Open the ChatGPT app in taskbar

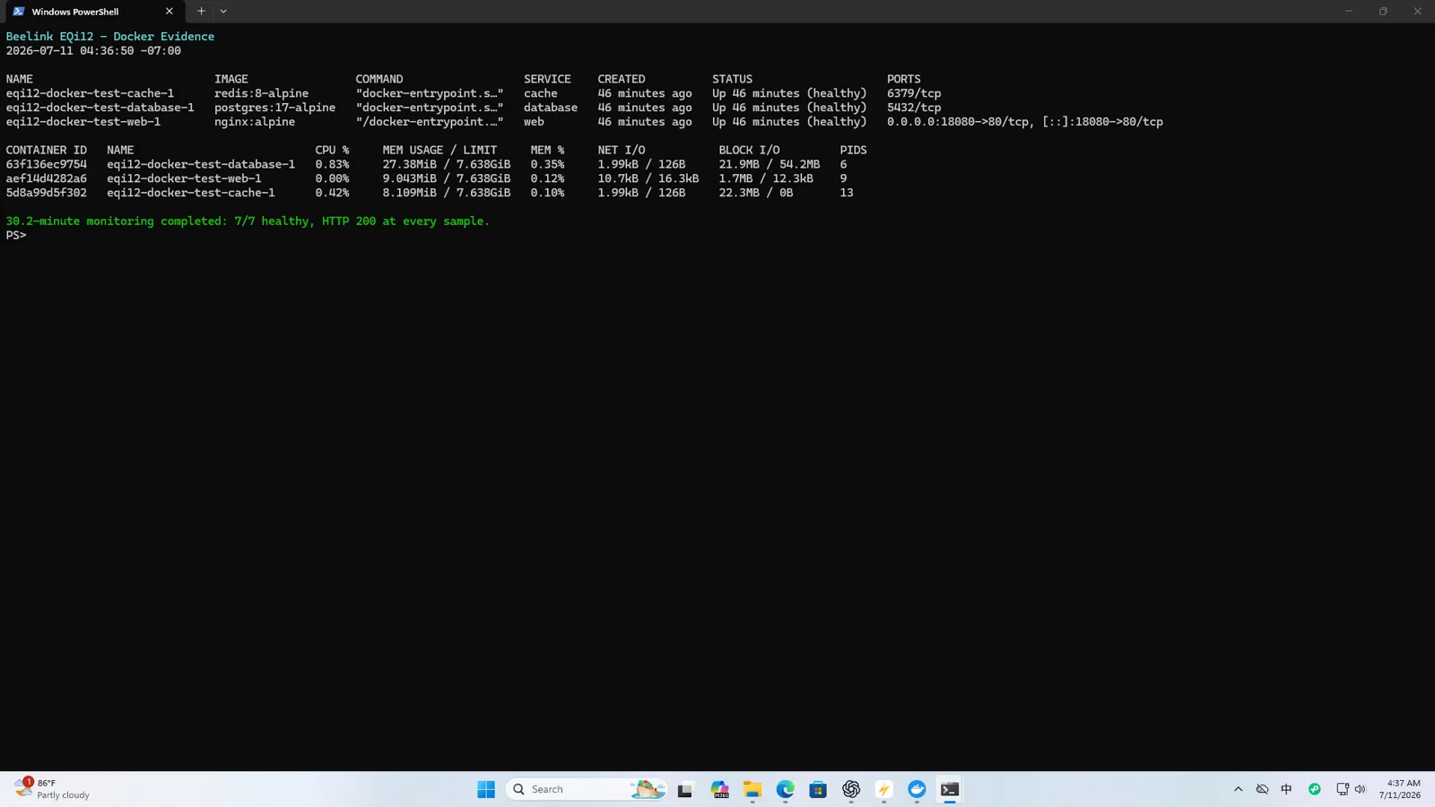click(x=851, y=789)
